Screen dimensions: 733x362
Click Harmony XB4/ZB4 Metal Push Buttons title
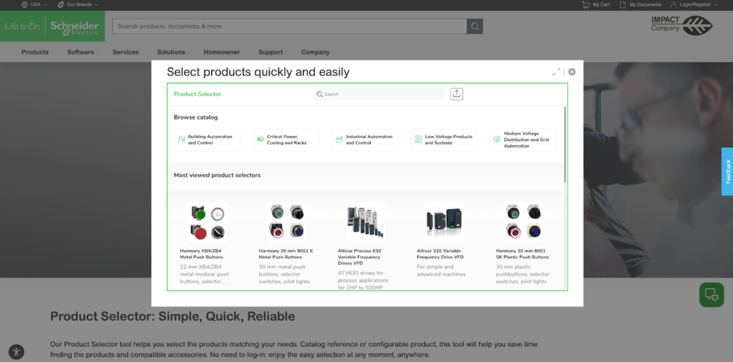201,254
